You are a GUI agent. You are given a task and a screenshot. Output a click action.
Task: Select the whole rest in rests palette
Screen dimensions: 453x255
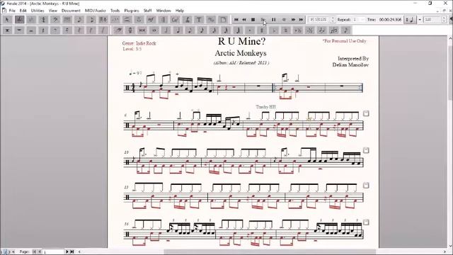pyautogui.click(x=19, y=30)
